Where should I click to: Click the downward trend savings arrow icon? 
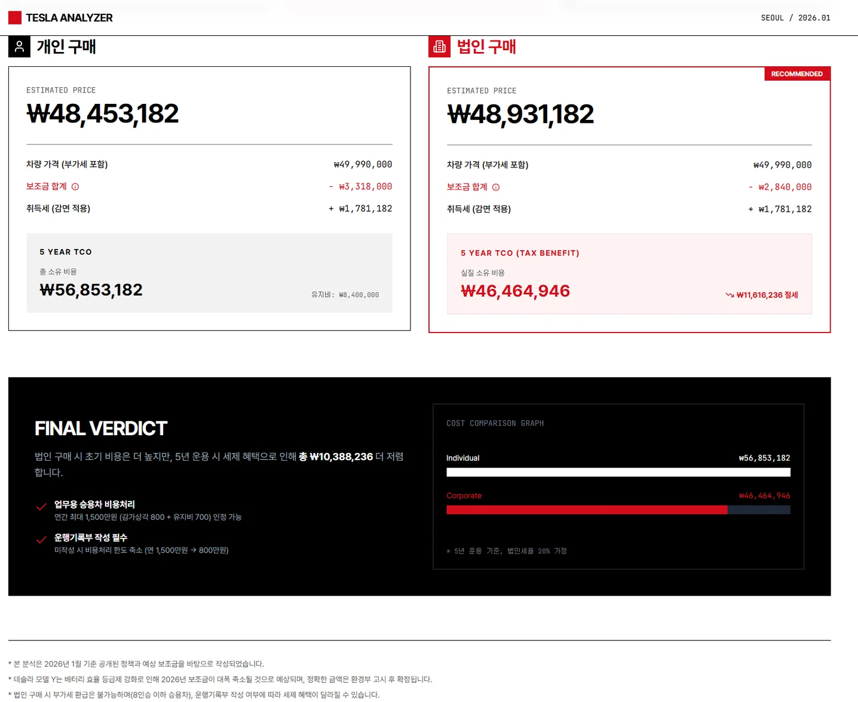730,295
